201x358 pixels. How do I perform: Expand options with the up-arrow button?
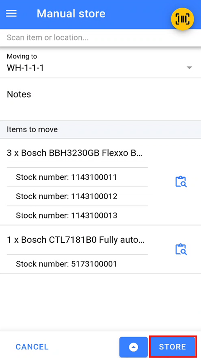pos(133,347)
